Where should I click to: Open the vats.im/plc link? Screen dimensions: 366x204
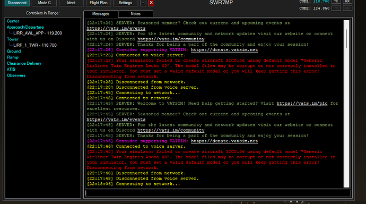tap(302, 103)
